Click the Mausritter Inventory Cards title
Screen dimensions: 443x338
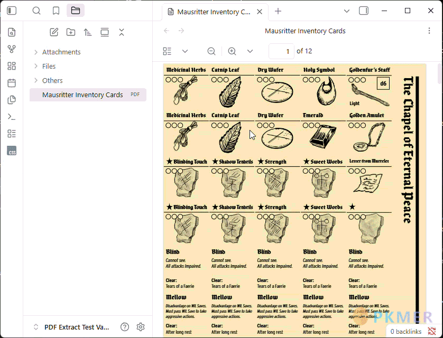coord(305,31)
